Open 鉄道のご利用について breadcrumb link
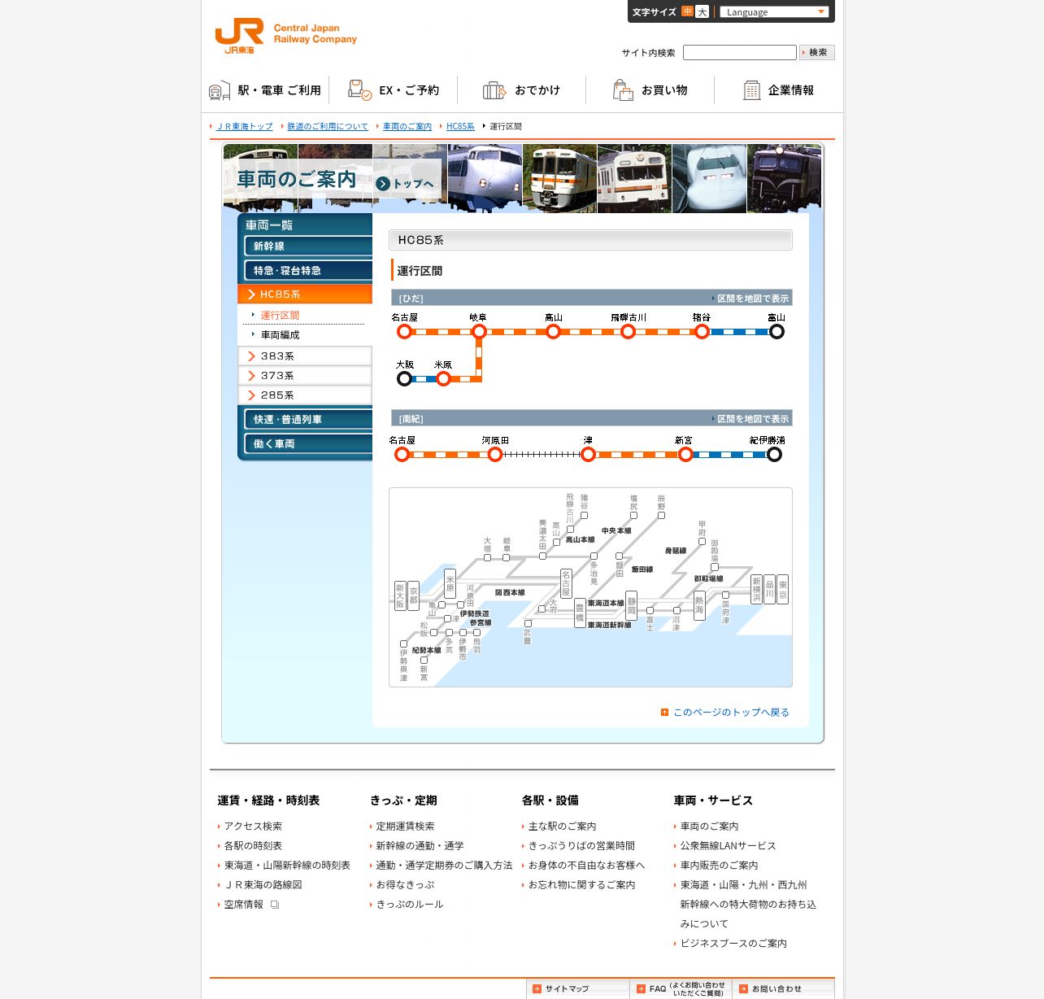The width and height of the screenshot is (1044, 999). pos(328,126)
